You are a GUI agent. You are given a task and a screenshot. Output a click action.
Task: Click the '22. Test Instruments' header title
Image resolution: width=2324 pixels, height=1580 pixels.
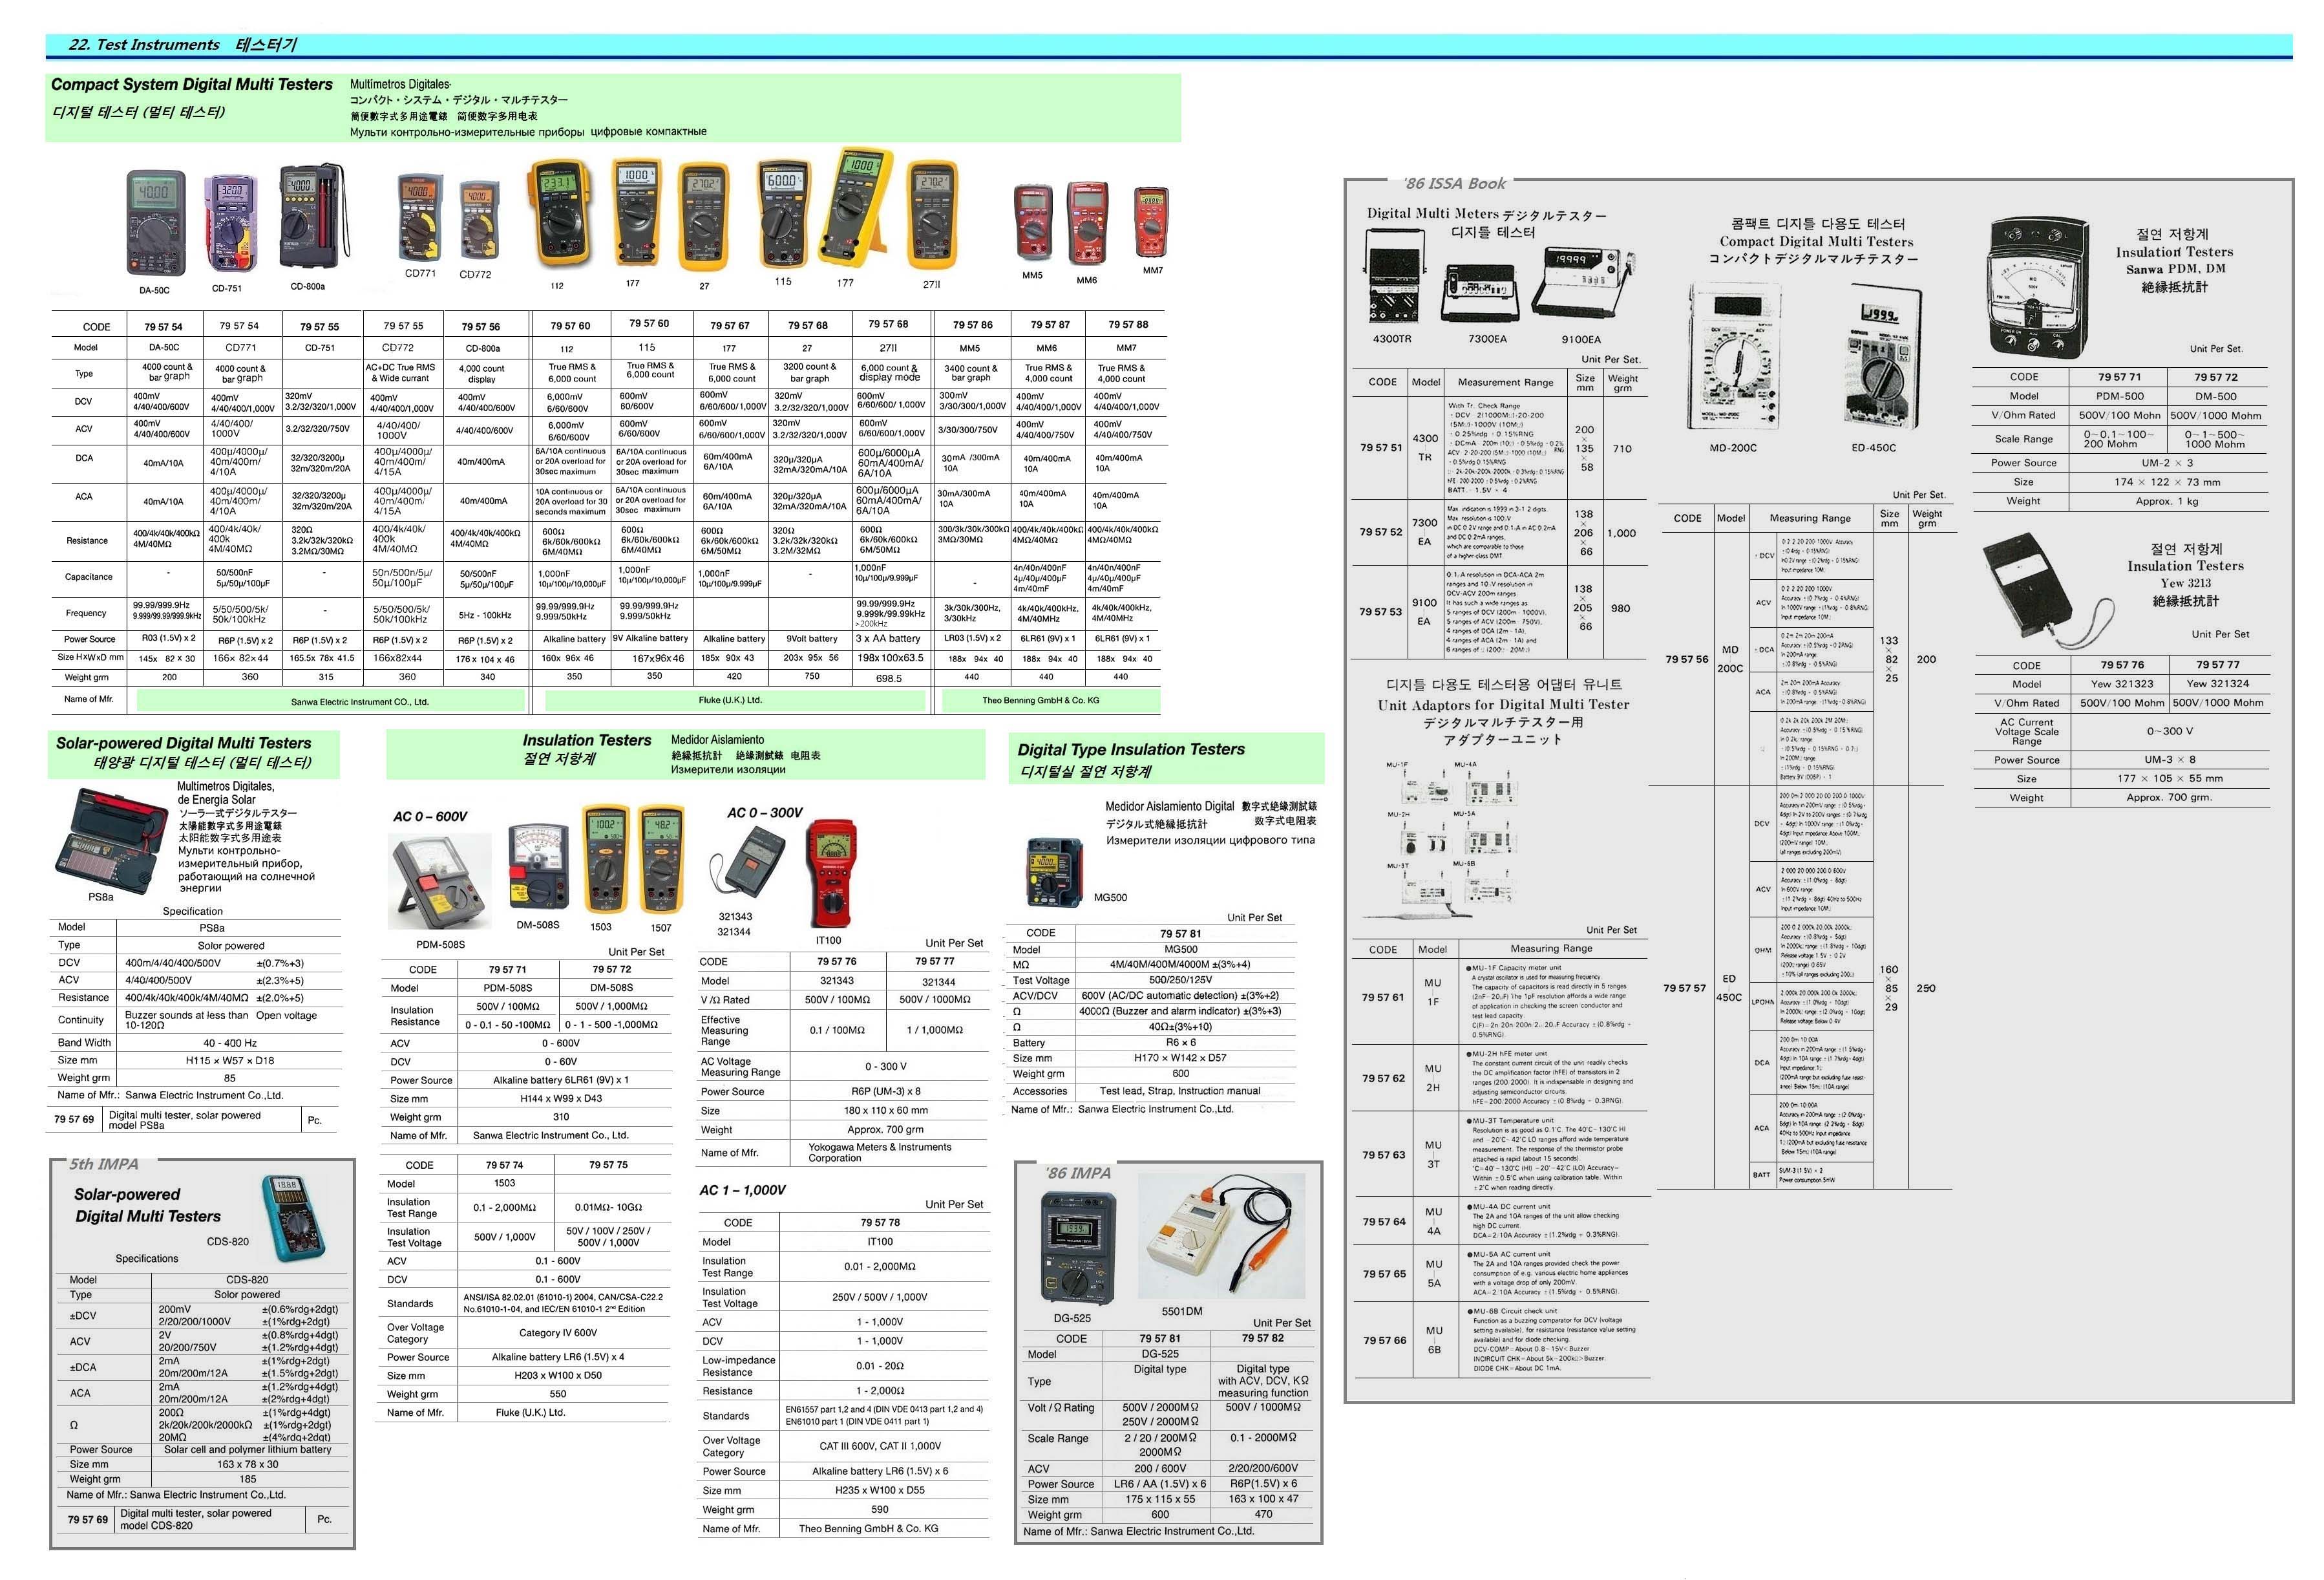point(144,44)
